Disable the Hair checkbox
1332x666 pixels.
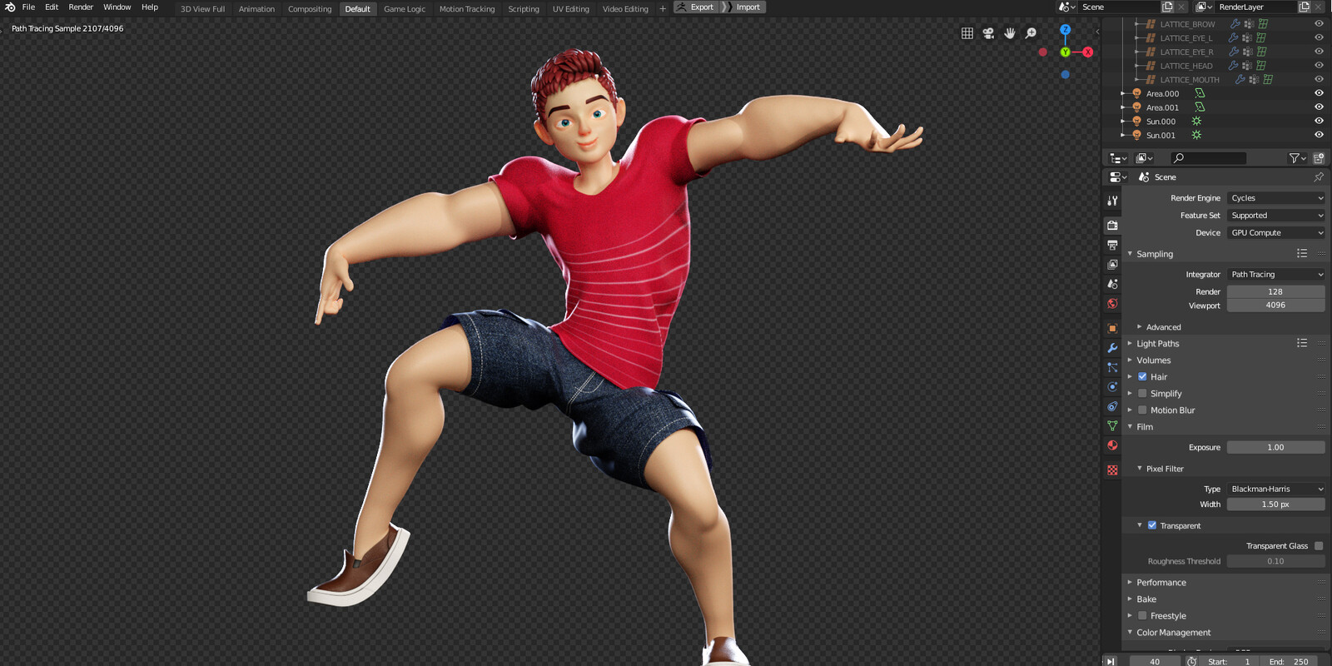pos(1142,376)
